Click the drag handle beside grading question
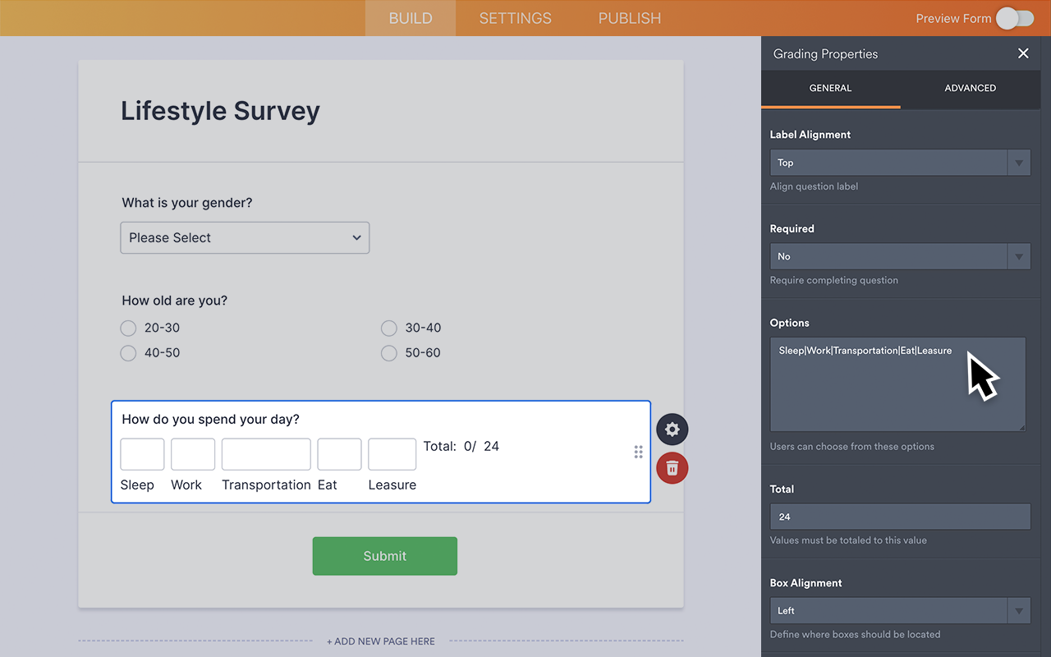1051x657 pixels. [x=638, y=452]
